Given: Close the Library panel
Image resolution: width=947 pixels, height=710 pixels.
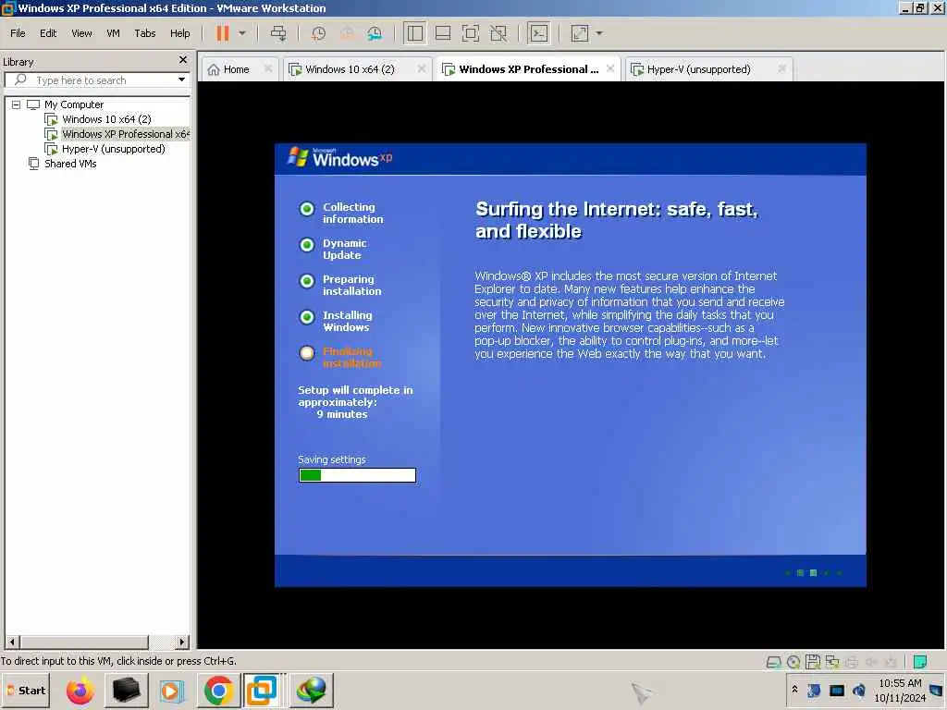Looking at the screenshot, I should pos(183,60).
